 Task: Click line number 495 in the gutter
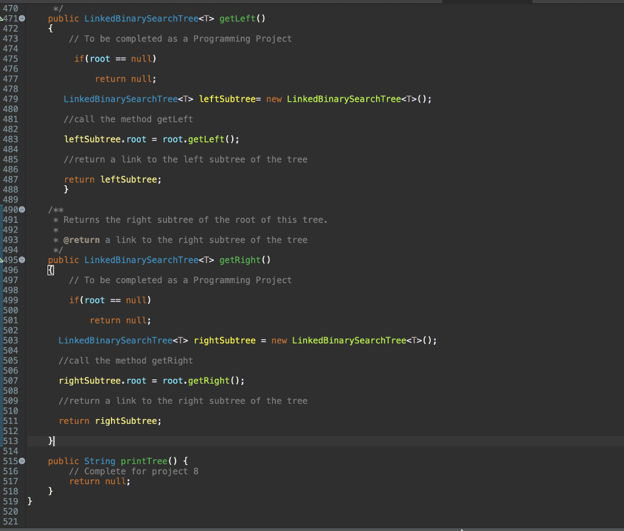tap(11, 260)
